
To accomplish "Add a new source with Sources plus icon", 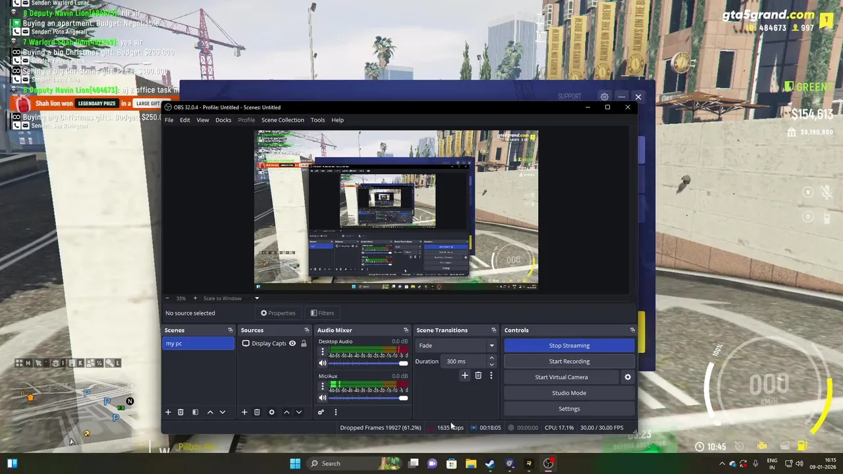I will (244, 412).
